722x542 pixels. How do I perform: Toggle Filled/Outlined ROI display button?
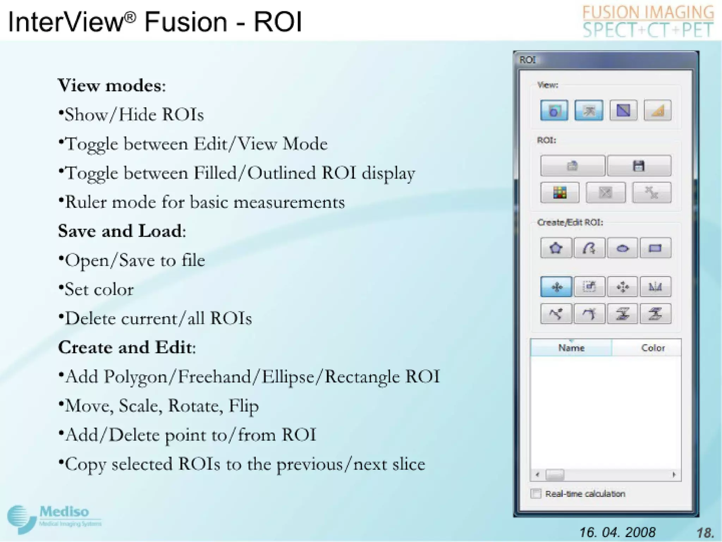[623, 110]
